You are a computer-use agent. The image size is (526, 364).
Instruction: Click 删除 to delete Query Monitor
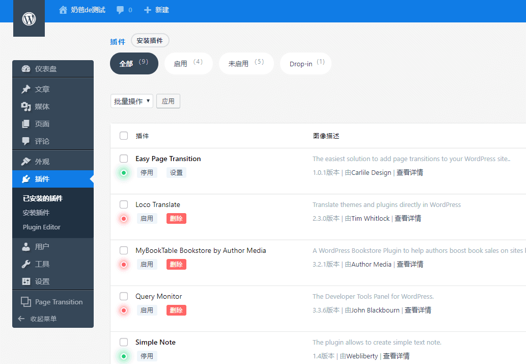(x=176, y=310)
